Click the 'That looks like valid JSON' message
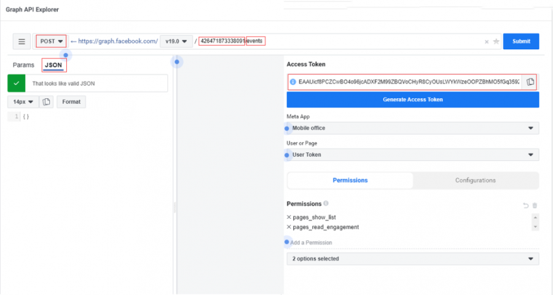Viewport: 553px width, 295px height. point(63,84)
